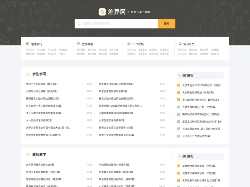This screenshot has height=187, width=250.
Task: Open the 学生学习 nav category heading
Action: 37,44
